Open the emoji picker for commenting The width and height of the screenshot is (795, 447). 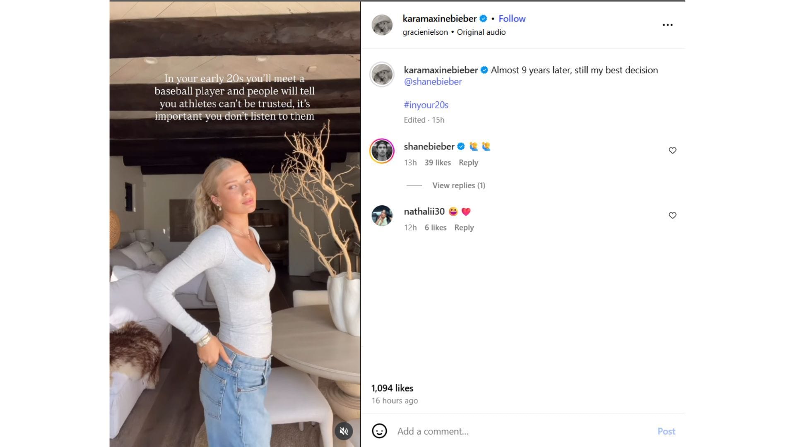click(379, 431)
